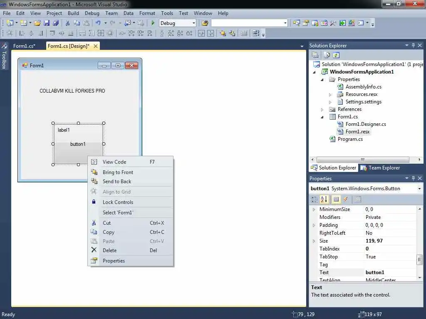The width and height of the screenshot is (426, 319).
Task: Collapse the Form1.cs node
Action: click(x=322, y=117)
